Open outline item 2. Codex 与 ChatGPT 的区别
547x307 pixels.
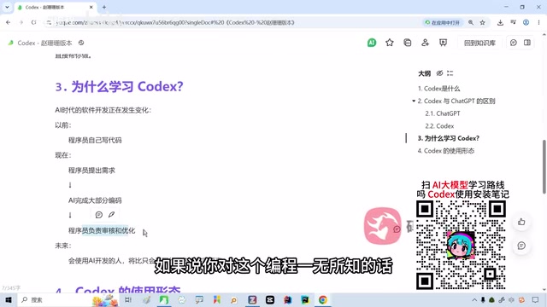(x=456, y=101)
